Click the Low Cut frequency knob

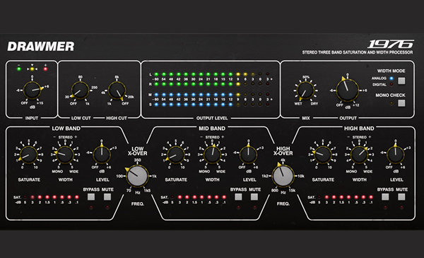pyautogui.click(x=80, y=90)
